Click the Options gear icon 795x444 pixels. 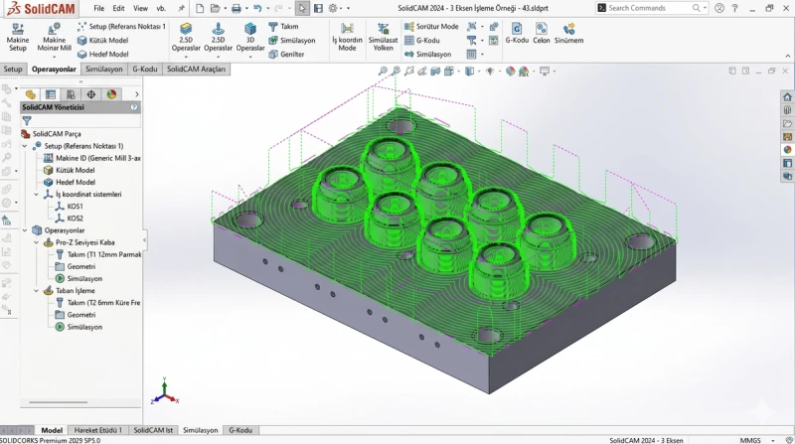click(333, 8)
